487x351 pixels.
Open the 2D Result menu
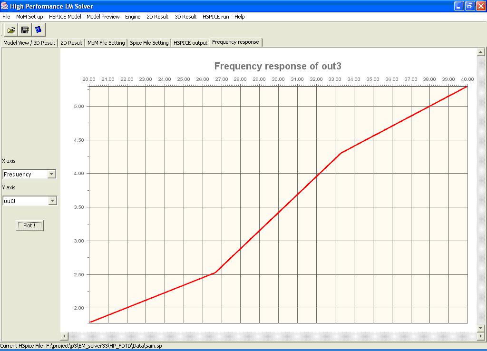point(157,17)
